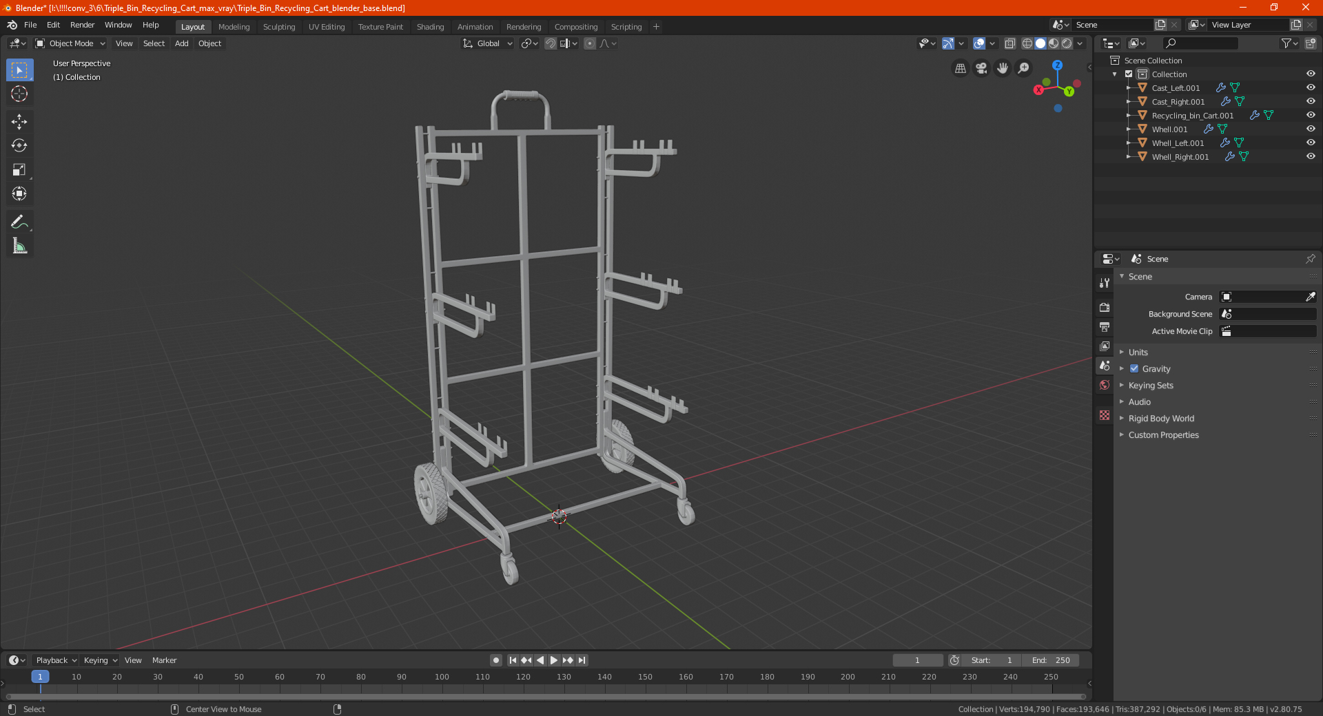Click the pan view hand icon
The height and width of the screenshot is (716, 1323).
pos(1003,68)
